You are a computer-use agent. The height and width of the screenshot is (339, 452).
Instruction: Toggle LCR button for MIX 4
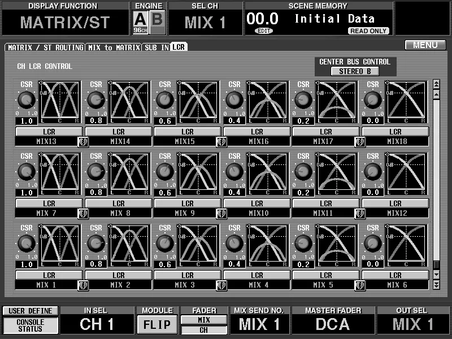(x=257, y=275)
